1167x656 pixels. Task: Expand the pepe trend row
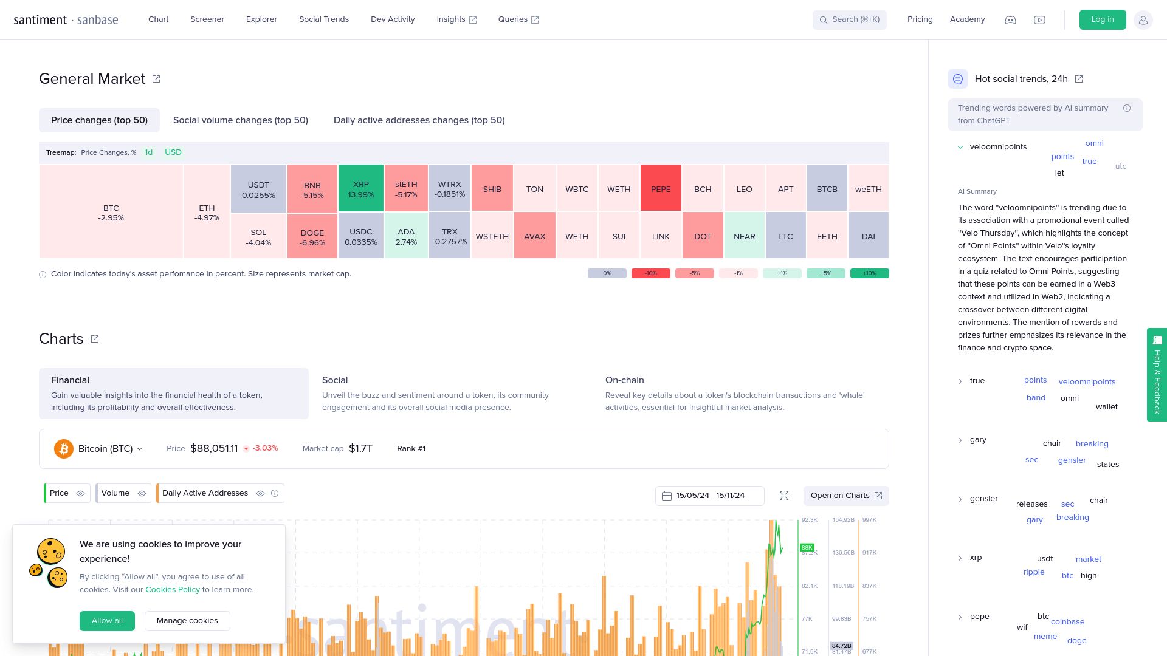[x=960, y=617]
